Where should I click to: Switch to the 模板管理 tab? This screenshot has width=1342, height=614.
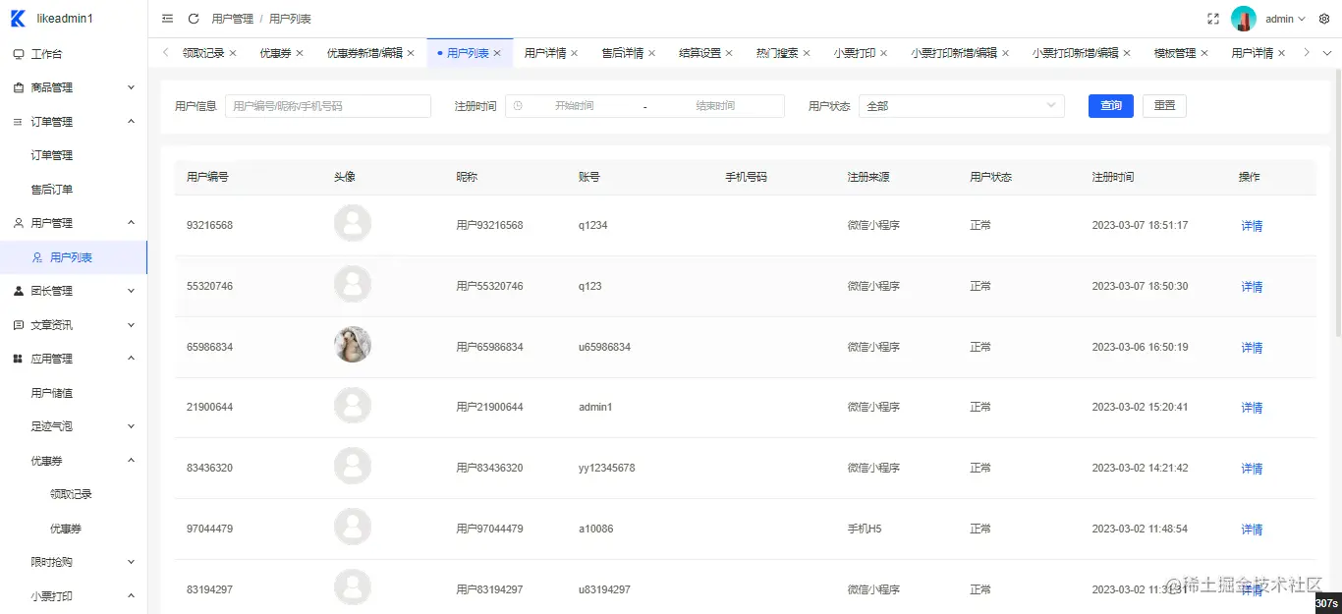[1175, 53]
